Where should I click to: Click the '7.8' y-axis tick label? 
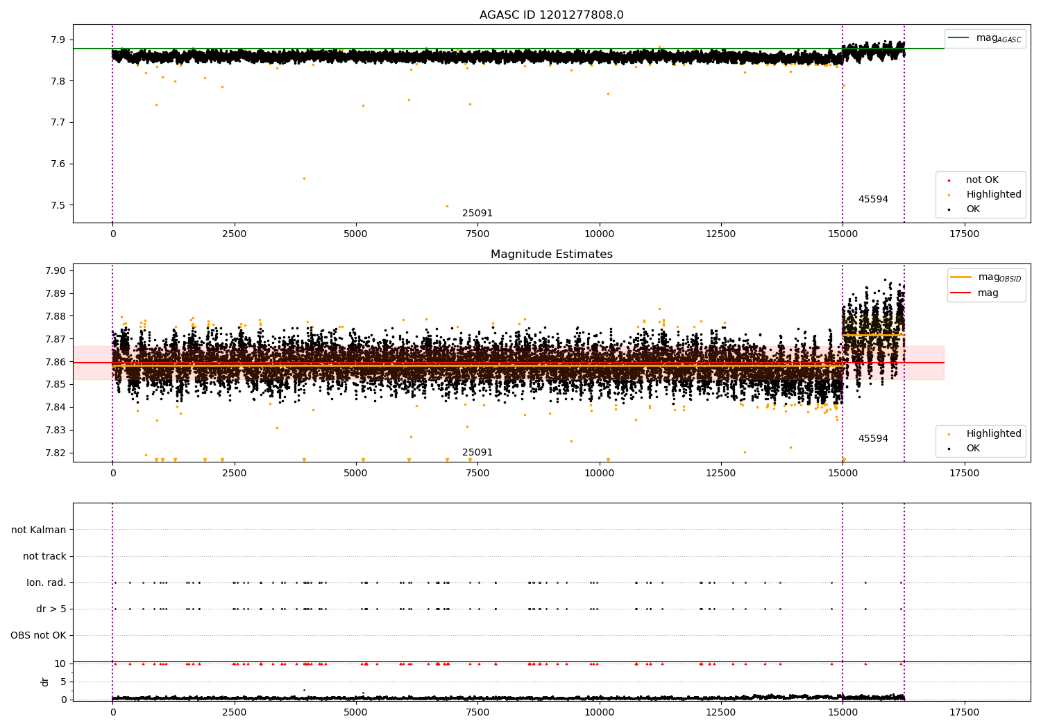pos(58,82)
